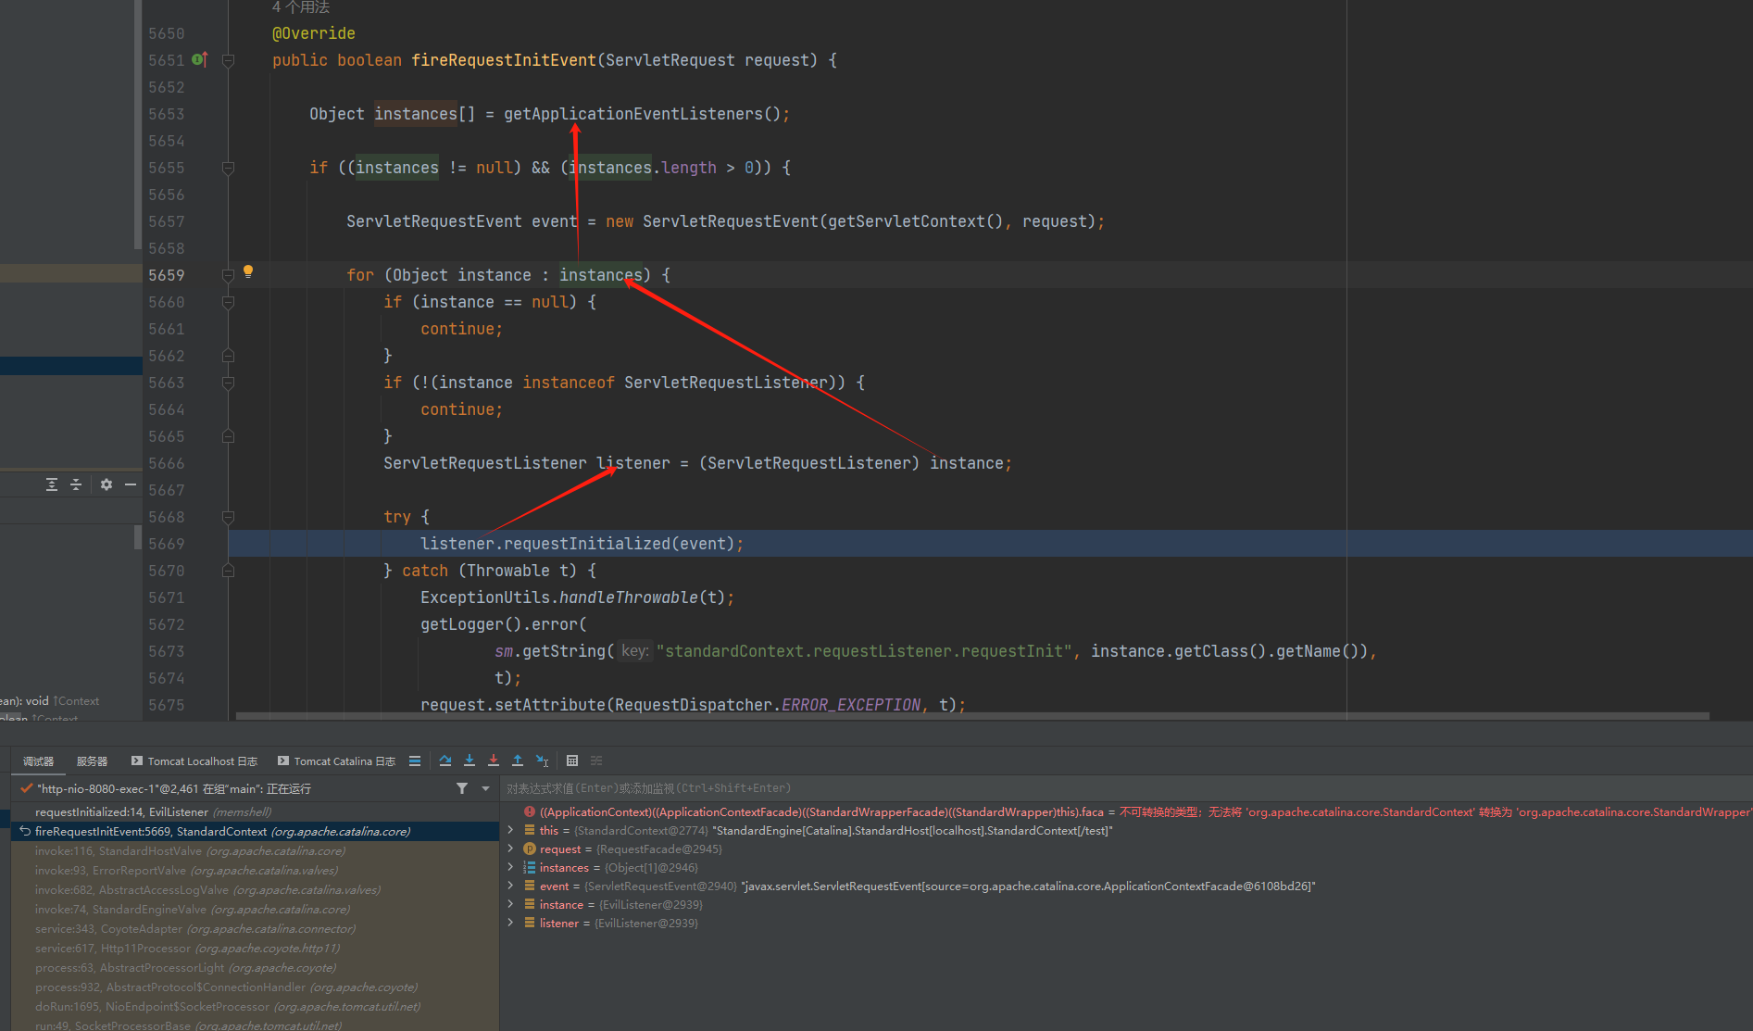Expand the 'event' variable node
This screenshot has height=1031, width=1753.
point(510,886)
